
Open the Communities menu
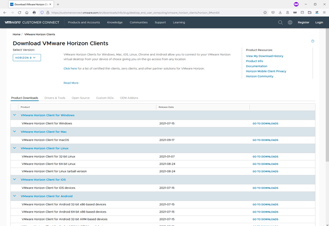(x=138, y=22)
